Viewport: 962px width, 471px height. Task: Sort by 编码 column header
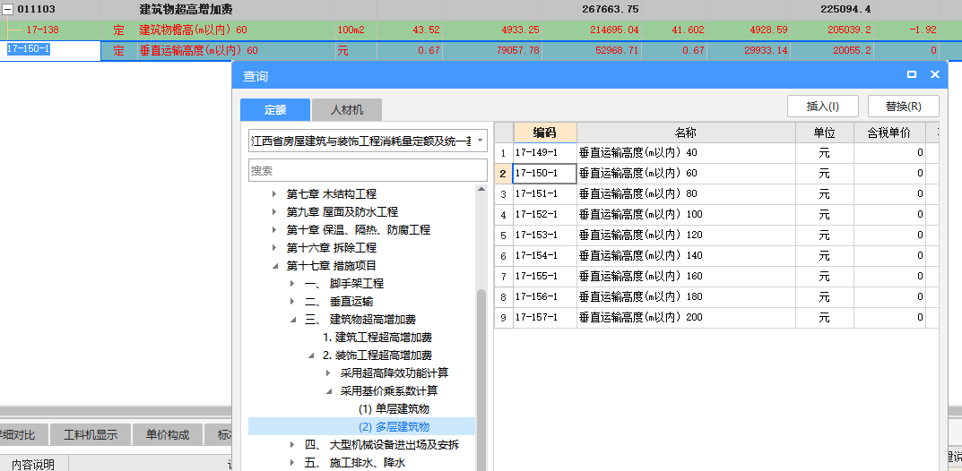(545, 133)
